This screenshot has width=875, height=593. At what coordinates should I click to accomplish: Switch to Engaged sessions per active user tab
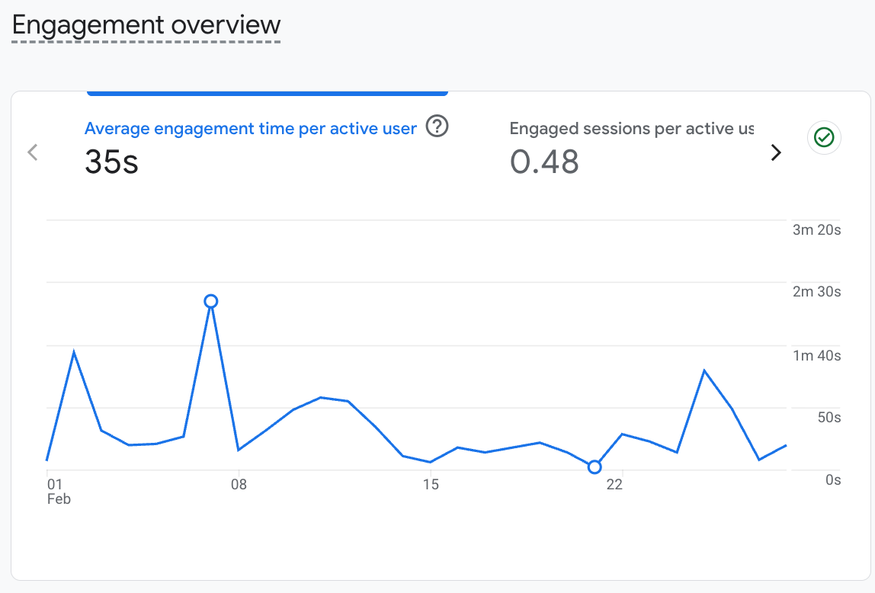pos(631,129)
